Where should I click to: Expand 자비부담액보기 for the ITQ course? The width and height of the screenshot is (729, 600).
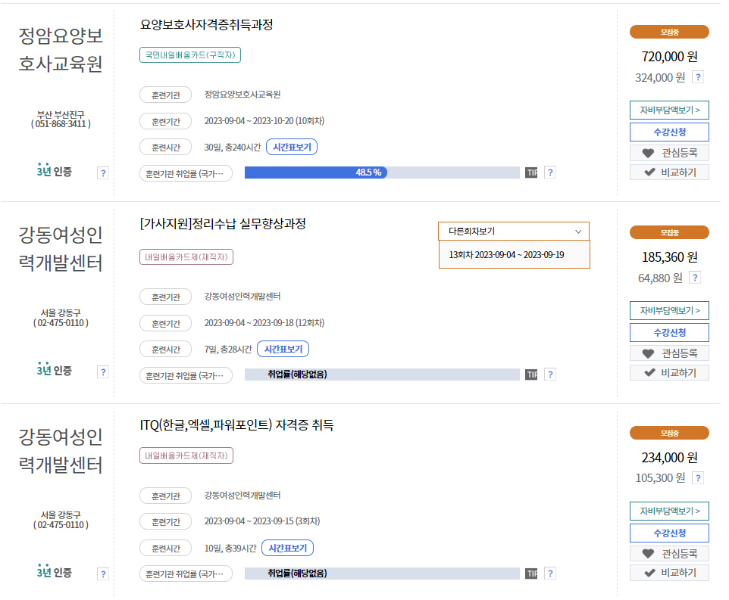pos(669,511)
